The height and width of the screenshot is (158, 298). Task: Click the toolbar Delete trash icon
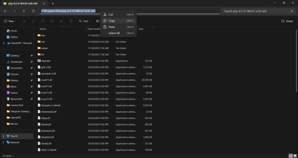[70, 21]
